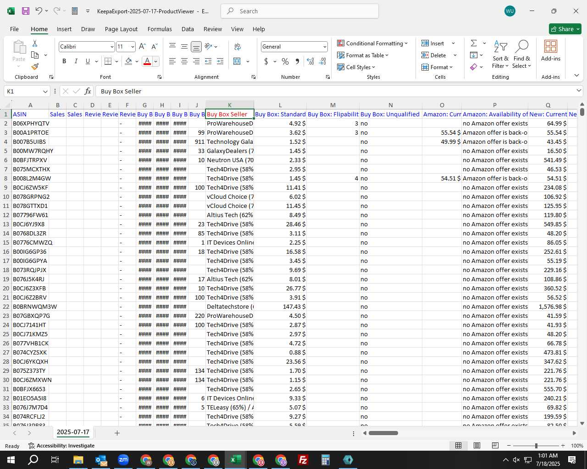Set Middle Align vertical alignment
The width and height of the screenshot is (587, 469).
(184, 47)
